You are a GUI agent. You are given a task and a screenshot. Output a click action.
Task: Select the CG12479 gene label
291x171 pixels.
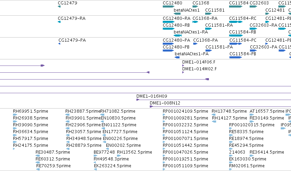point(67,3)
